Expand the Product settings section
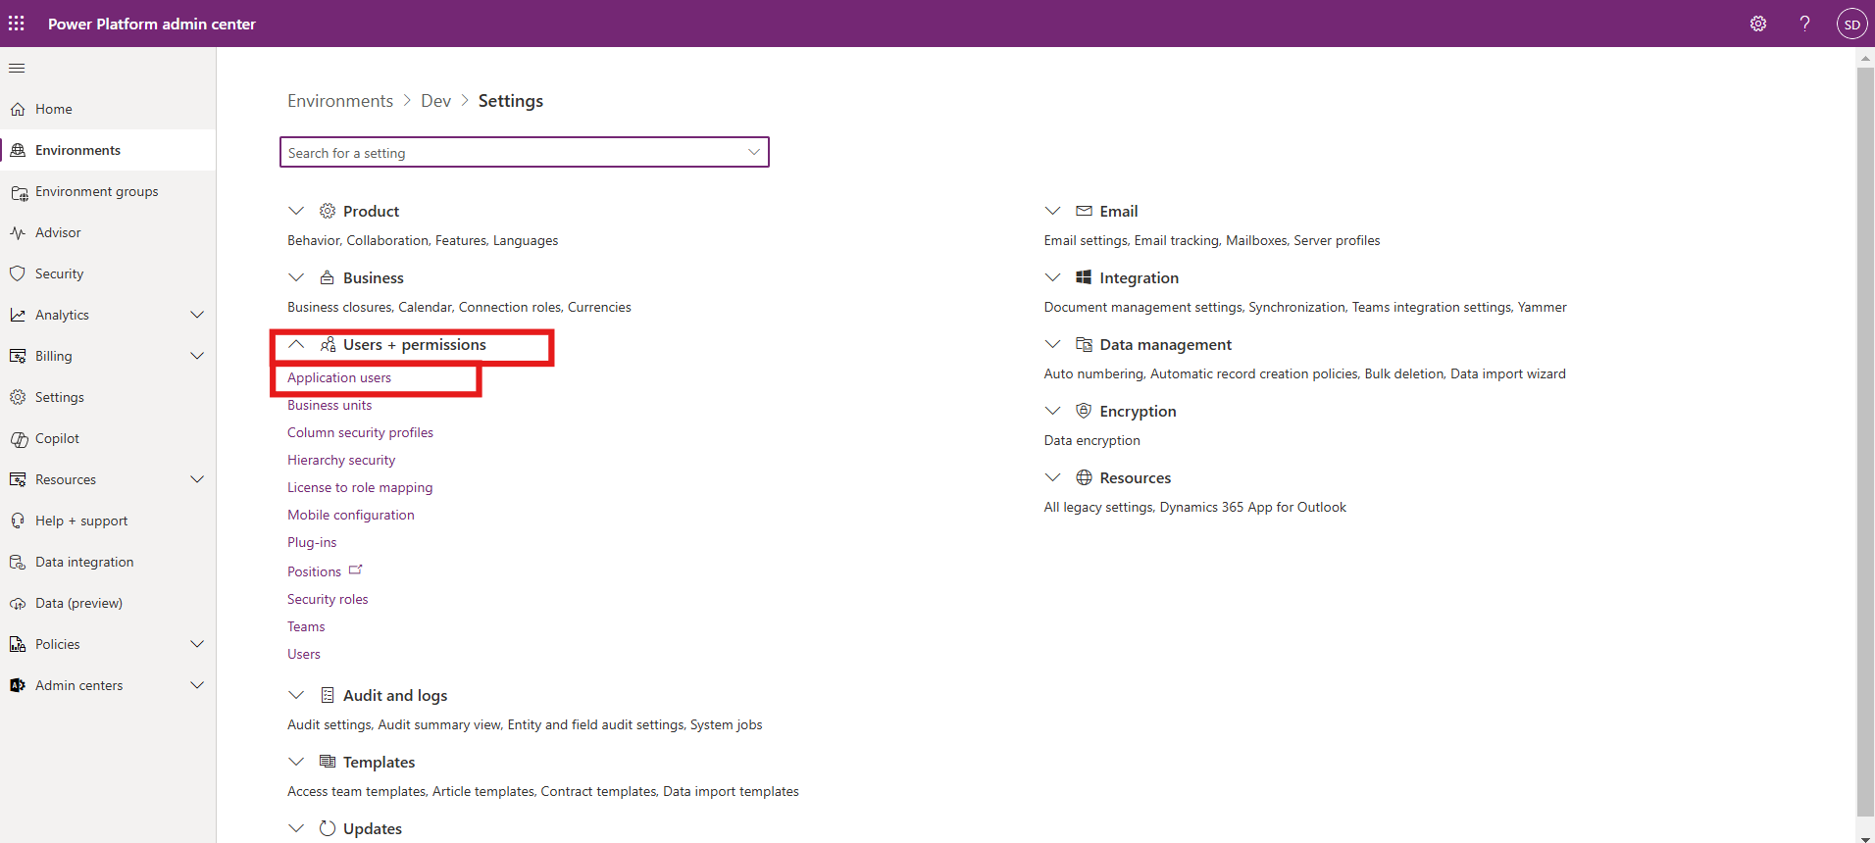 (296, 212)
